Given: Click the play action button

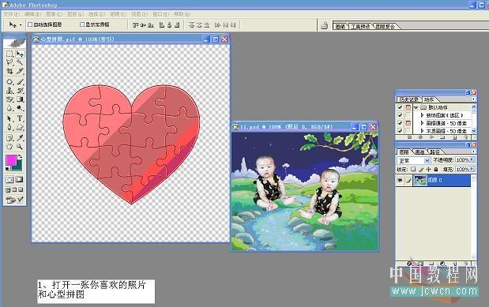Looking at the screenshot, I should click(432, 137).
